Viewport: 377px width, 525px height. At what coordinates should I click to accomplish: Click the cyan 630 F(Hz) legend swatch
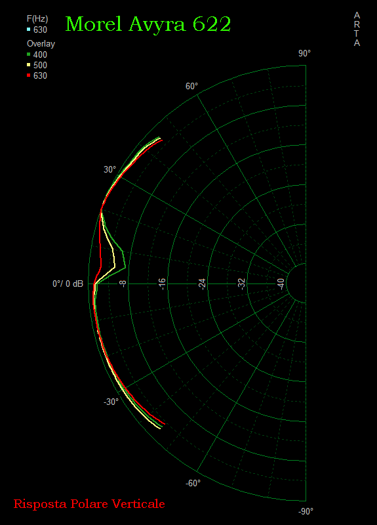click(28, 30)
